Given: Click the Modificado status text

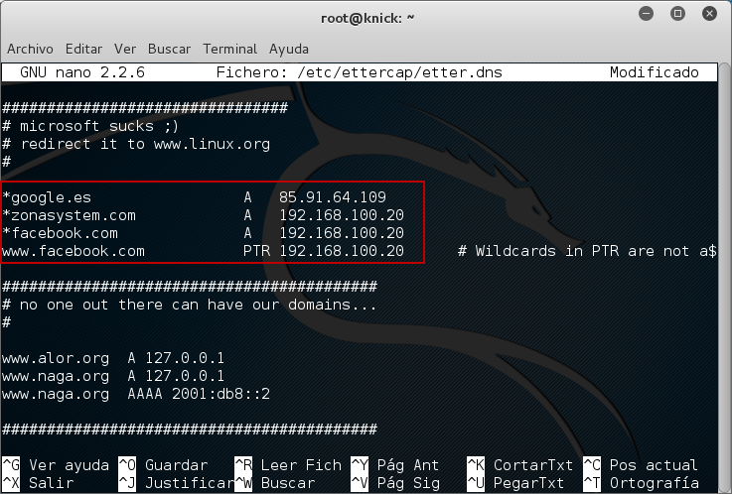Looking at the screenshot, I should click(655, 72).
